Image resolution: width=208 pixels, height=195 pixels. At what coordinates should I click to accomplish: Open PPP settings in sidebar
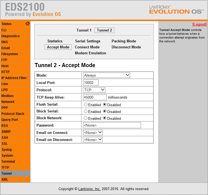[16, 108]
